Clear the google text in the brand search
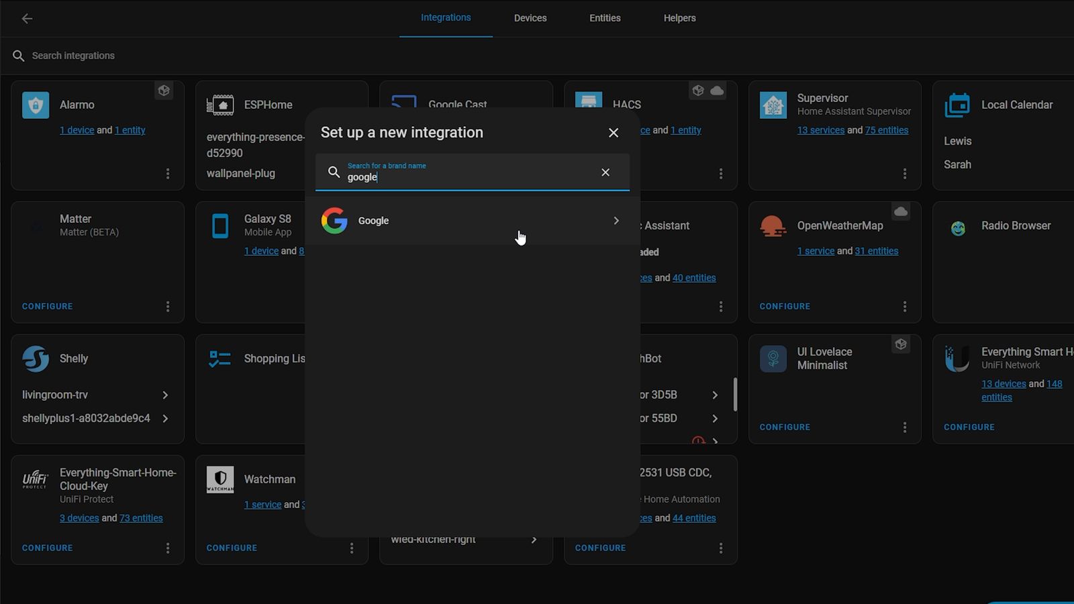This screenshot has height=604, width=1074. [x=605, y=172]
